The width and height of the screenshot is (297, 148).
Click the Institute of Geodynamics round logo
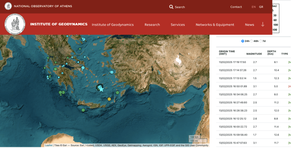click(x=15, y=24)
